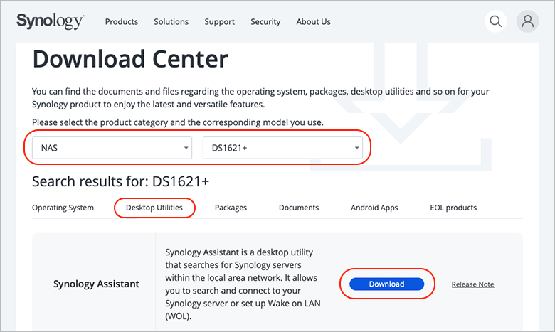
Task: Open the user account icon
Action: pyautogui.click(x=528, y=21)
